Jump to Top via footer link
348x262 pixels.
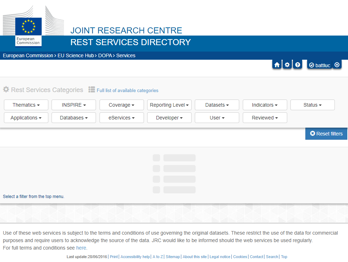coord(284,257)
